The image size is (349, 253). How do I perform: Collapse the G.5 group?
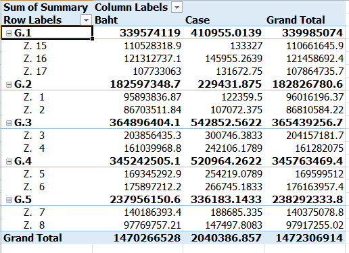click(9, 200)
